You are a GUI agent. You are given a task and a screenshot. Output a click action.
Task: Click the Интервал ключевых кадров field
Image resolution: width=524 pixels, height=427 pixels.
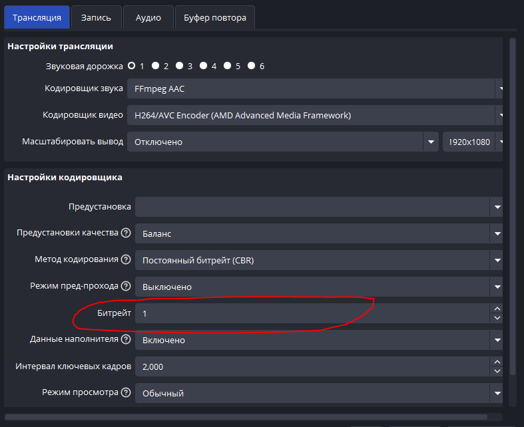(312, 366)
